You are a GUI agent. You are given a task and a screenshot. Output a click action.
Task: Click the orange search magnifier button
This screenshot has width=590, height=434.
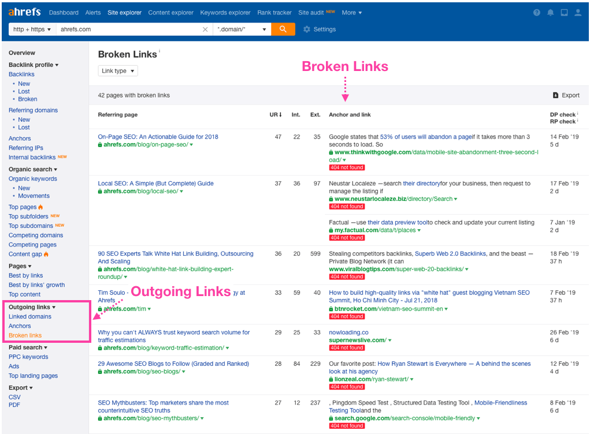[x=283, y=28]
